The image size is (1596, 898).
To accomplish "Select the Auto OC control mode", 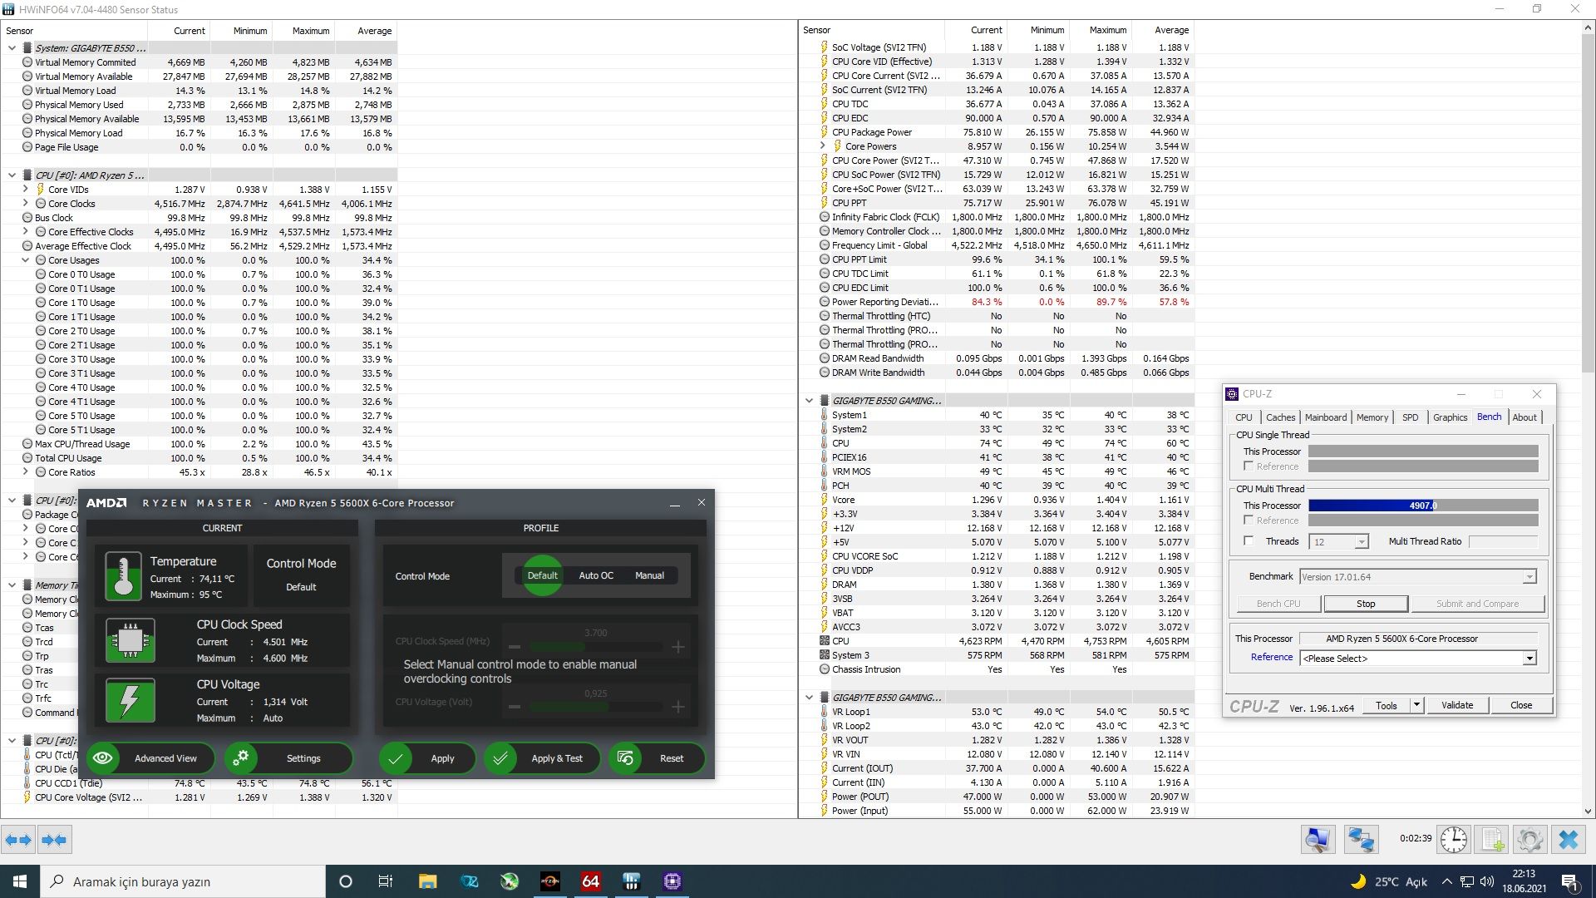I will tap(595, 575).
